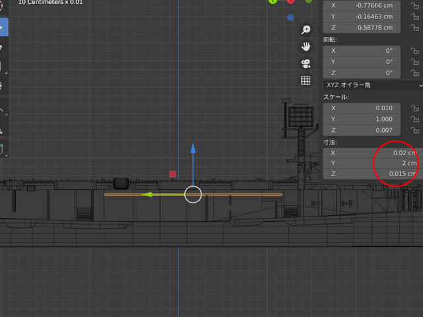Screen dimensions: 423x317
Task: Toggle lock for rotation Z
Action: coord(414,73)
